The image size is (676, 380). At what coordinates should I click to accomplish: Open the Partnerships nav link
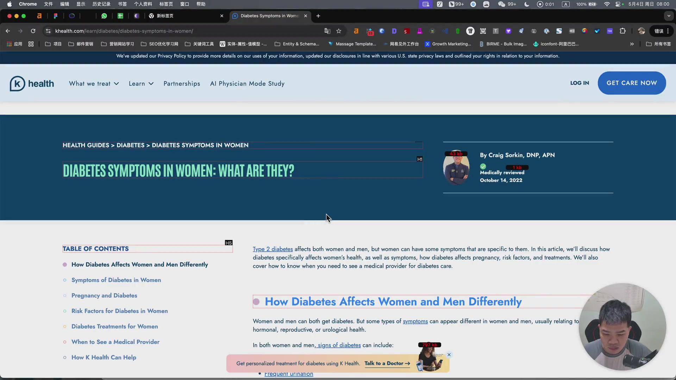click(x=182, y=84)
